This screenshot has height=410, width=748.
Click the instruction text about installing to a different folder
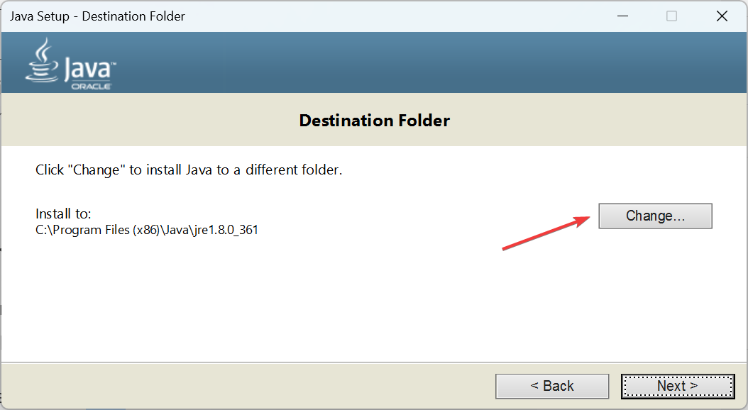(x=189, y=170)
